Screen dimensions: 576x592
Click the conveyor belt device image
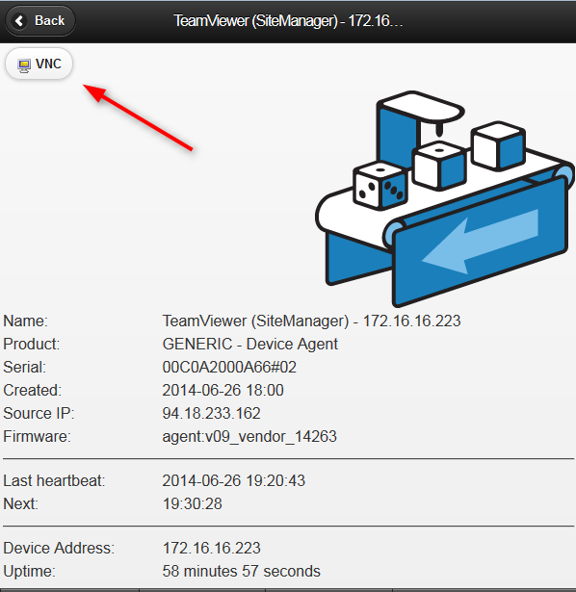[445, 198]
